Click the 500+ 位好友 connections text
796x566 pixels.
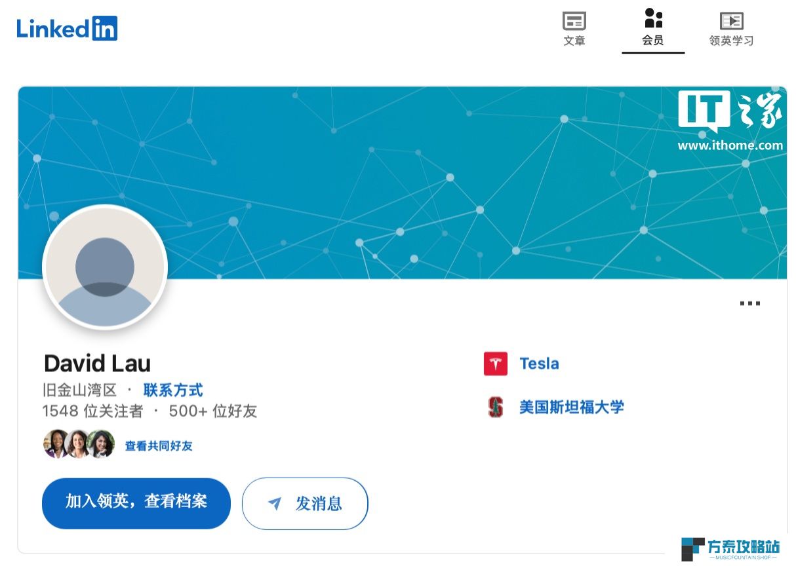tap(213, 411)
